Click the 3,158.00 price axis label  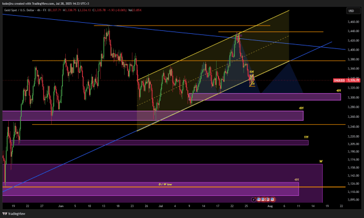click(354, 167)
